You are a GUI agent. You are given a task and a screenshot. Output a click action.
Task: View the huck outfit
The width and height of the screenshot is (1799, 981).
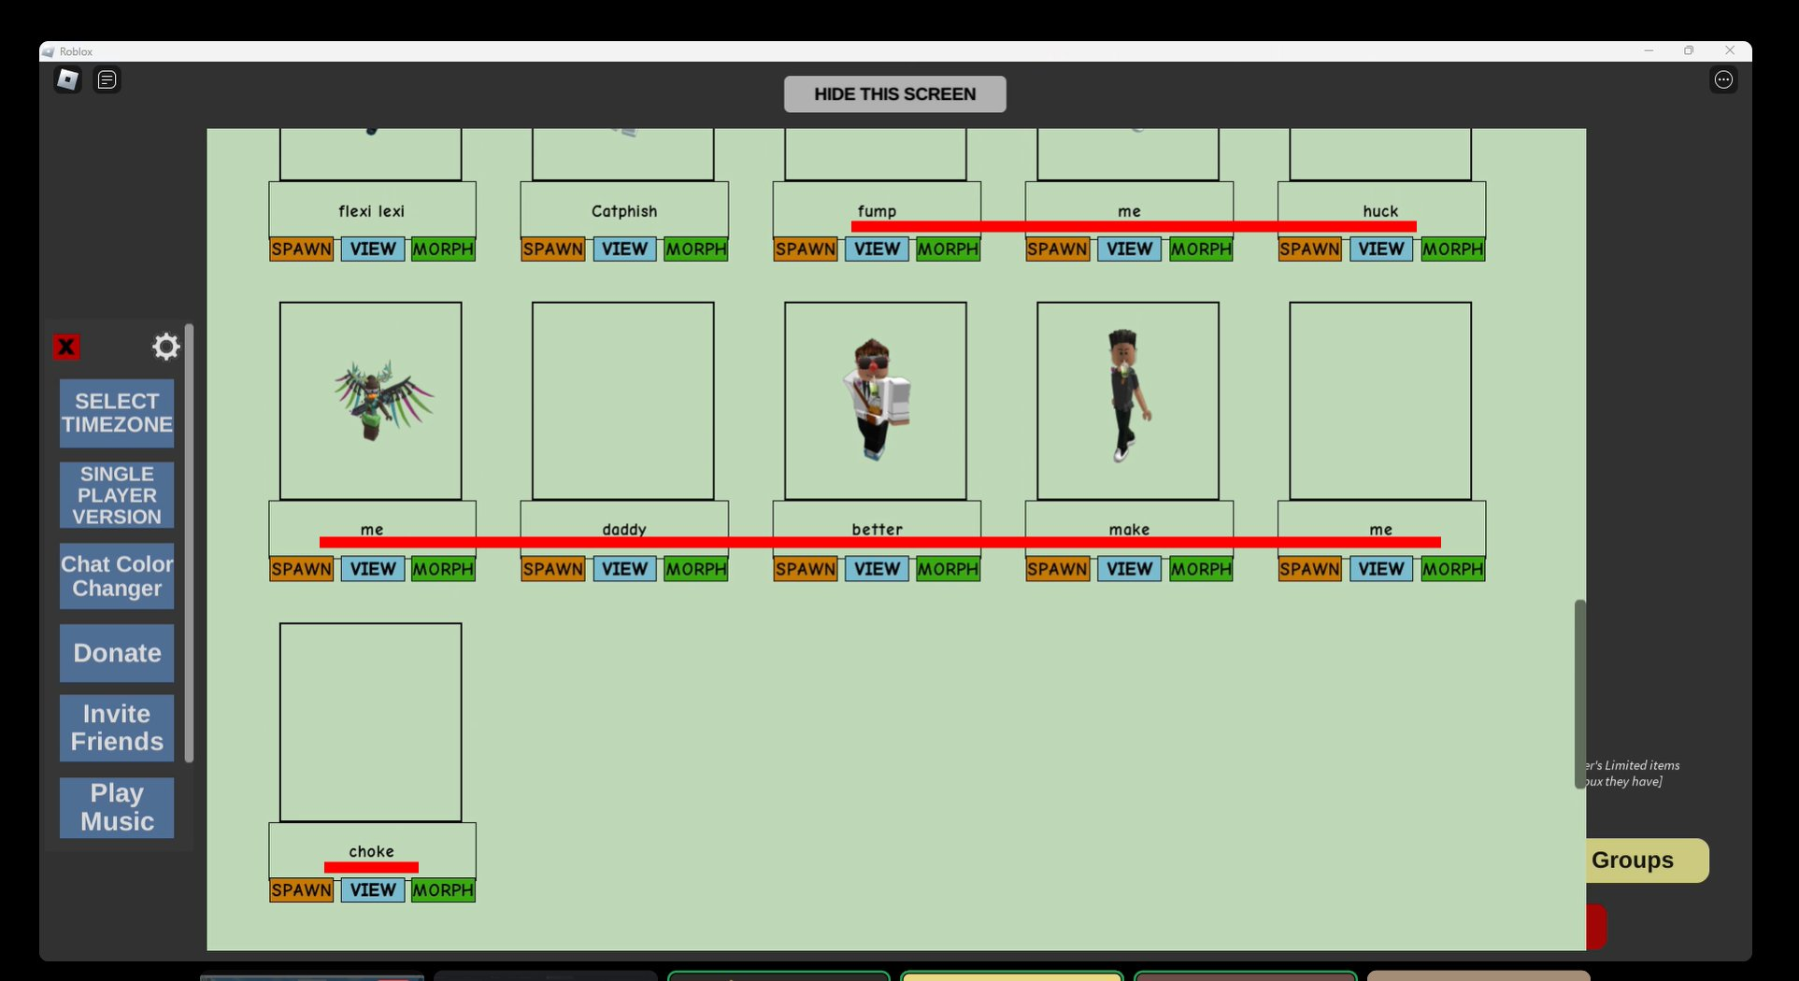[x=1381, y=249]
